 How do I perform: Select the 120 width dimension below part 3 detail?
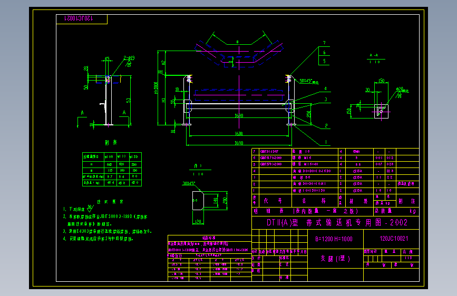(198, 222)
